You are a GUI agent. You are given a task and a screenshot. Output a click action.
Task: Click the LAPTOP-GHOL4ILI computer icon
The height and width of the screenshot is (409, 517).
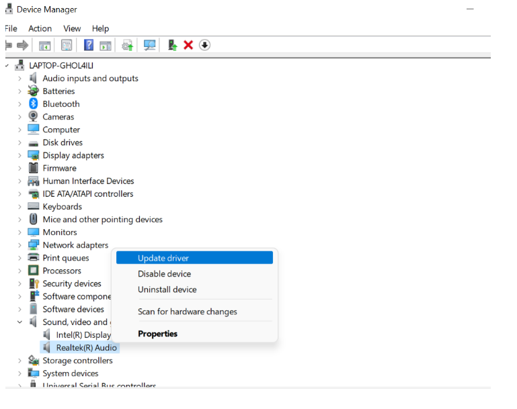tap(19, 65)
